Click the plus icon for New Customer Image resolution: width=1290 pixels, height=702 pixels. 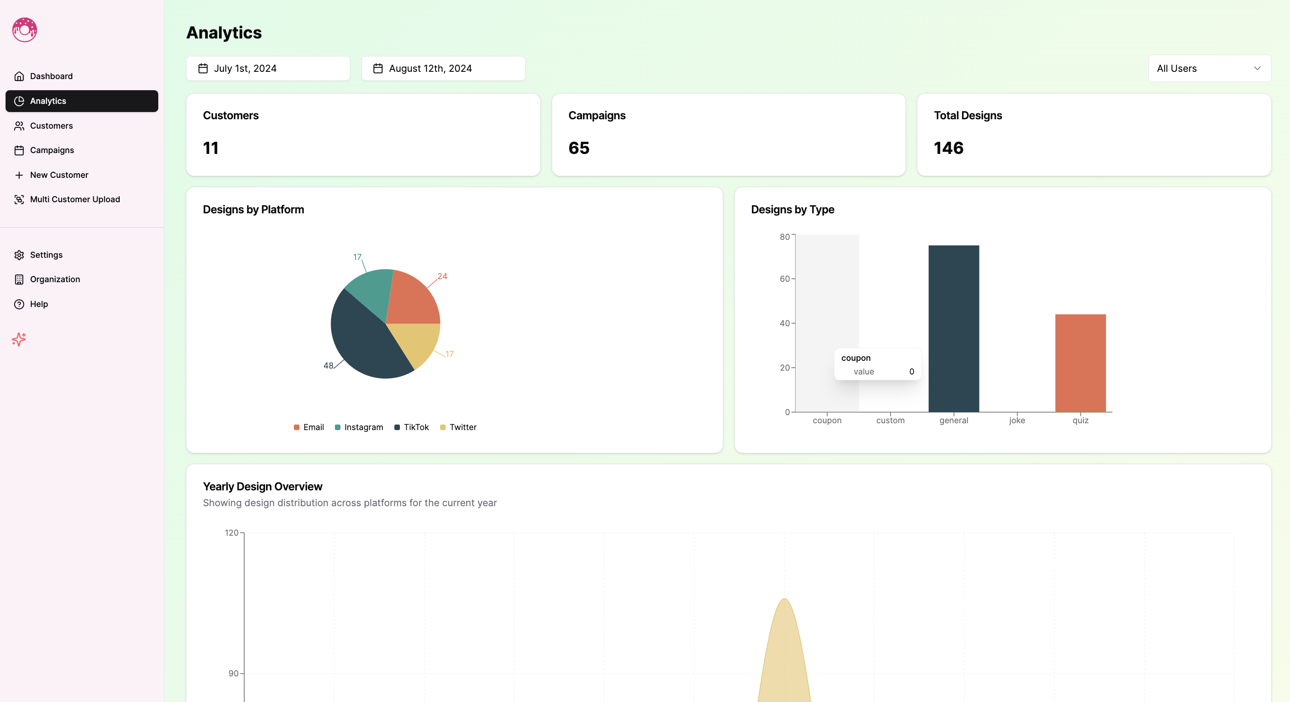(x=19, y=175)
